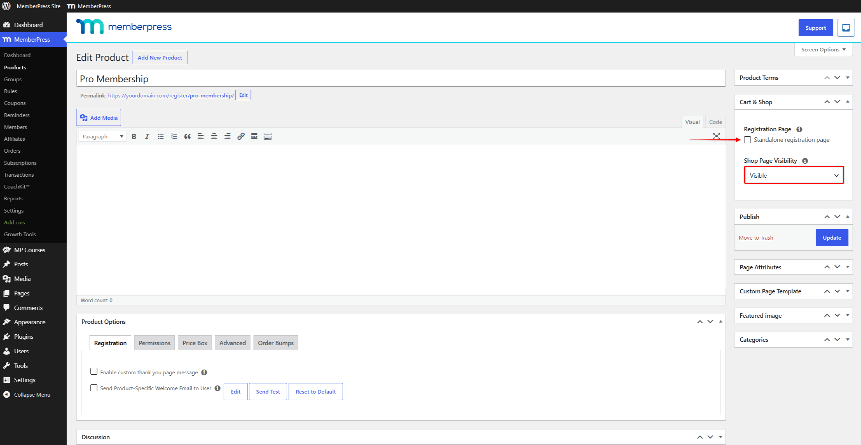Collapse the Cart & Shop panel
Image resolution: width=861 pixels, height=445 pixels.
848,102
